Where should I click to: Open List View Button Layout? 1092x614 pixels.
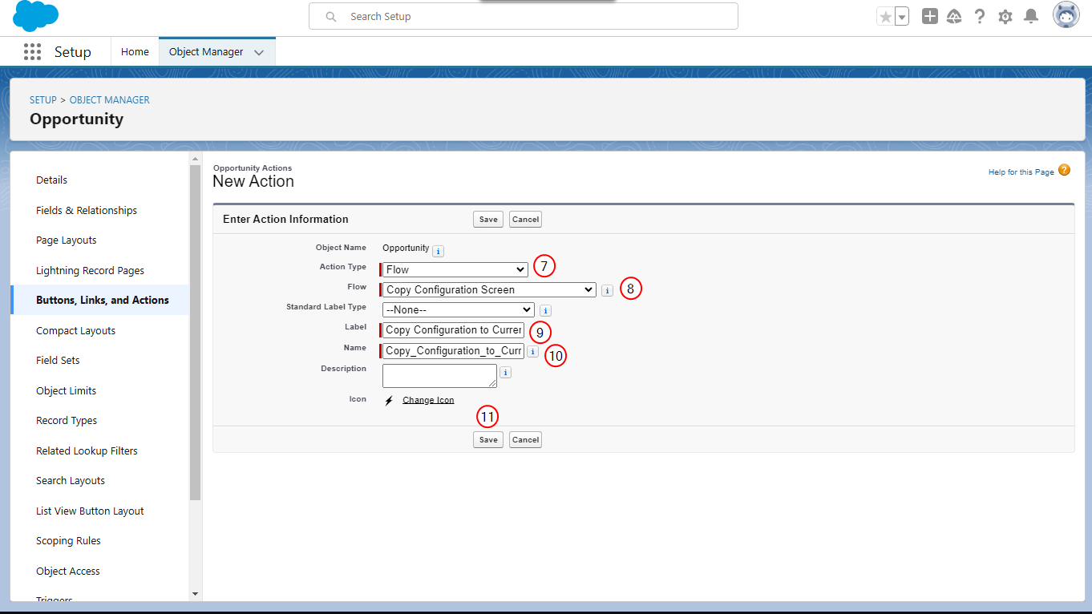[90, 511]
